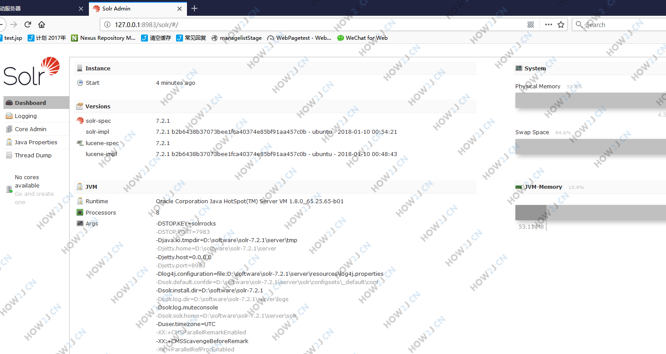Click the Thread Dump sidebar icon
Screen dimensions: 666x354
[9, 155]
